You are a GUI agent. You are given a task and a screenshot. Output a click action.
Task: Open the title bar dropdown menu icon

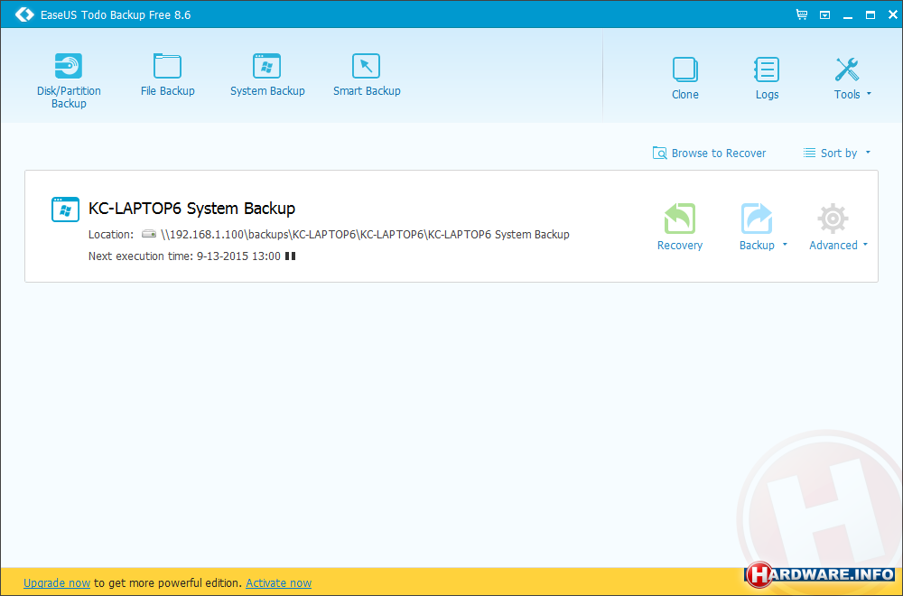pyautogui.click(x=824, y=15)
